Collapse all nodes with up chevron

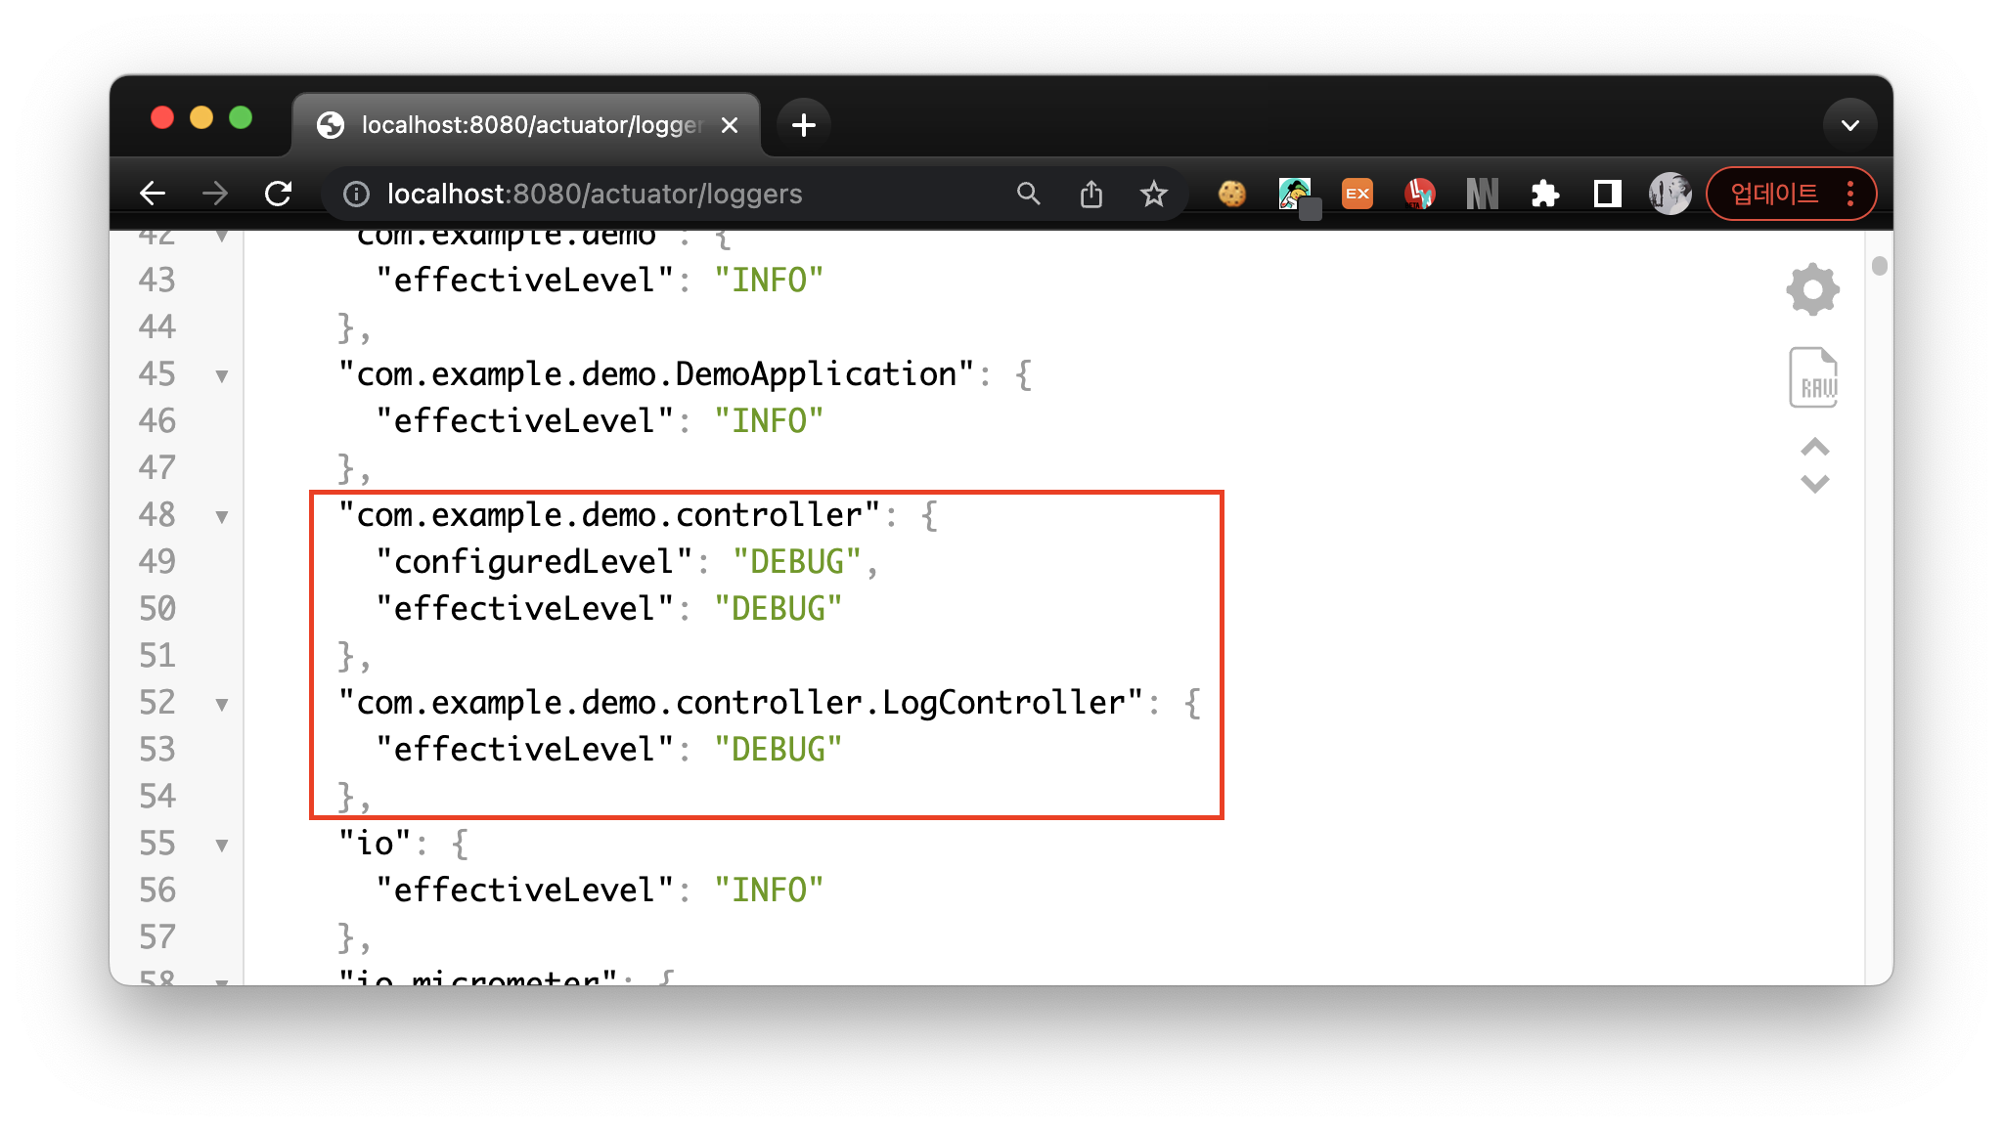tap(1814, 448)
